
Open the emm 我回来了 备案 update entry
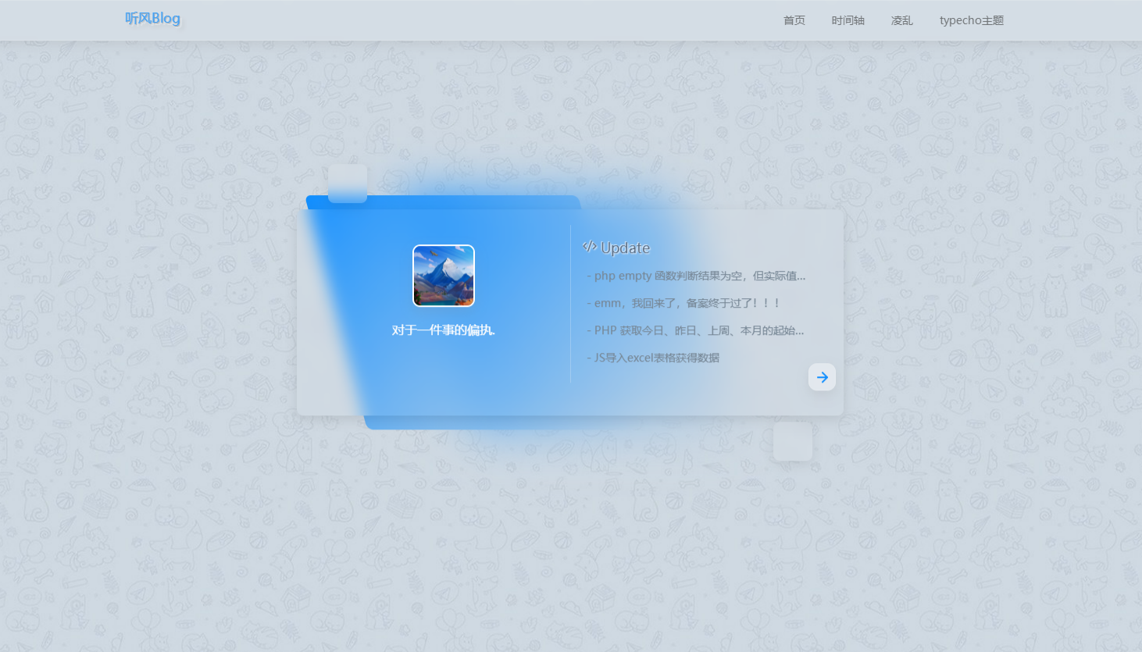point(686,303)
